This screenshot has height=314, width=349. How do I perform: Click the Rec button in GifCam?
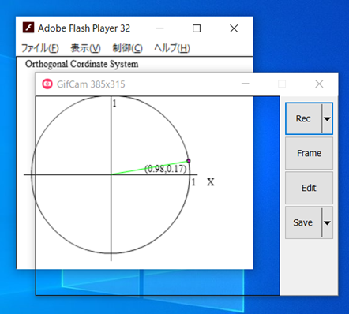pyautogui.click(x=303, y=118)
